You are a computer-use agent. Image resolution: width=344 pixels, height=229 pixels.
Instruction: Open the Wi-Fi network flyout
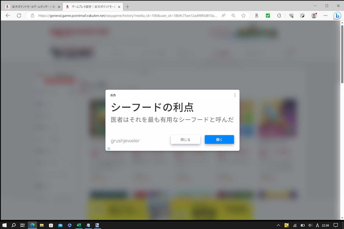[x=295, y=225]
